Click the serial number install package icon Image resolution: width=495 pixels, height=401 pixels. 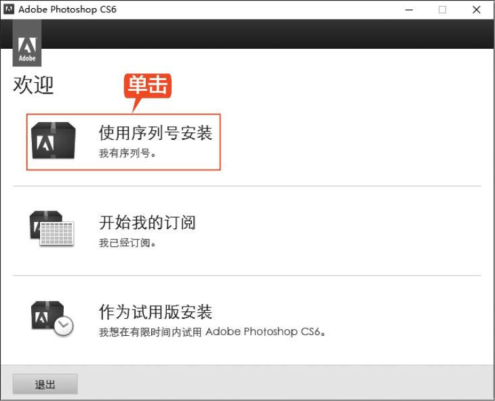54,140
